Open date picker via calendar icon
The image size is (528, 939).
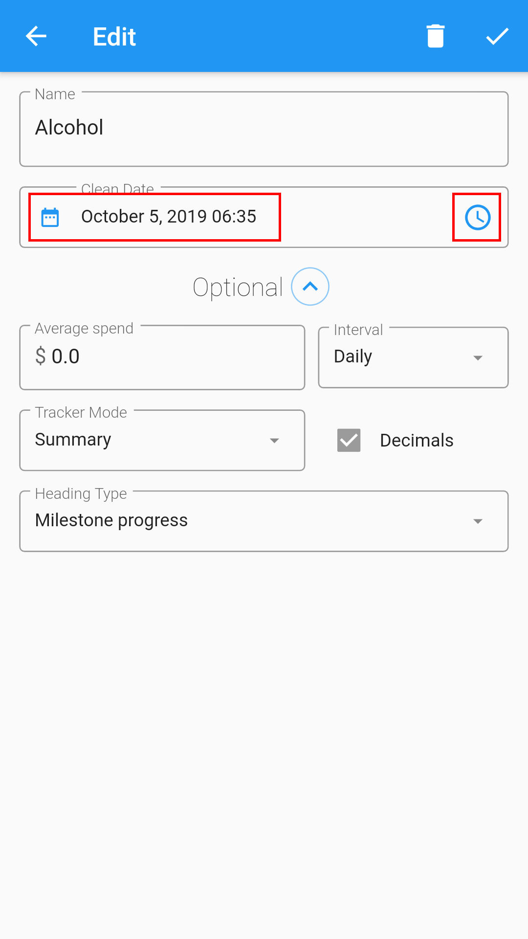pos(50,218)
